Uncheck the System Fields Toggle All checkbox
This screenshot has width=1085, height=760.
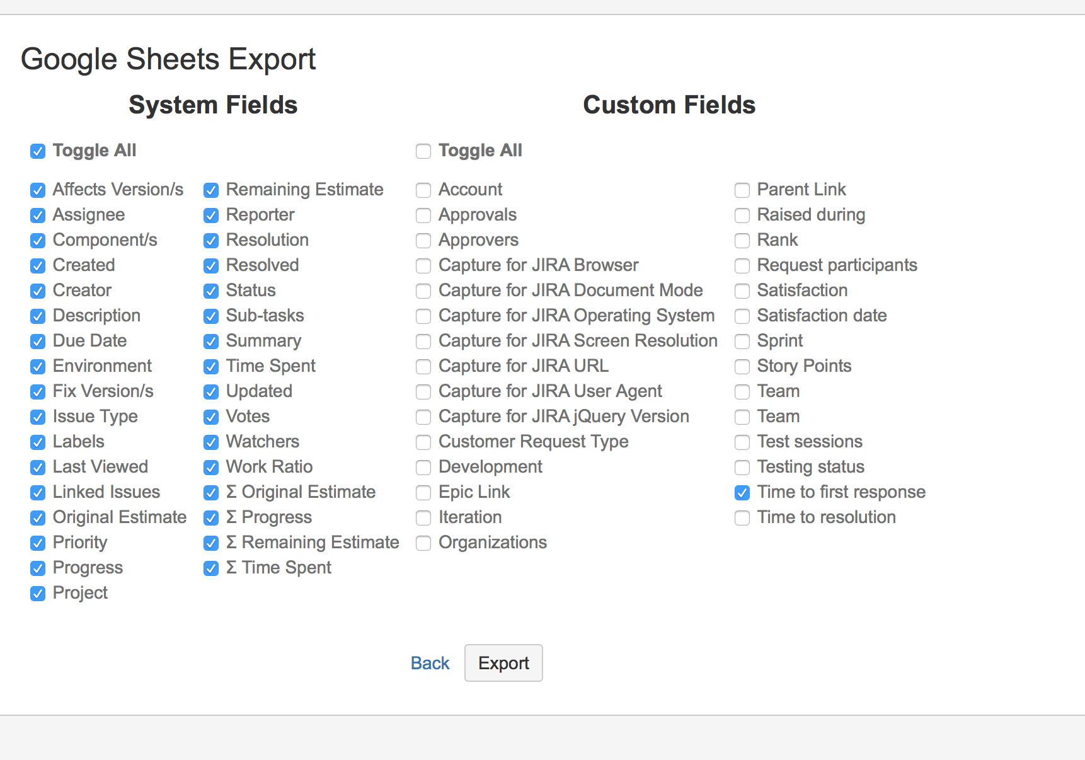pyautogui.click(x=38, y=151)
